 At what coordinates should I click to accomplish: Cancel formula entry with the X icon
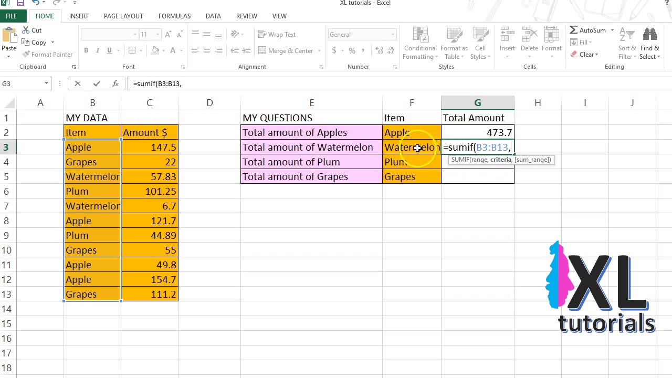point(78,83)
